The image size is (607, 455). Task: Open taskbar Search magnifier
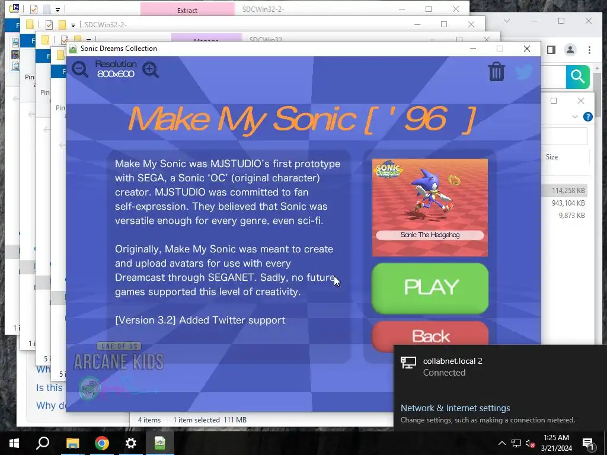(x=43, y=443)
